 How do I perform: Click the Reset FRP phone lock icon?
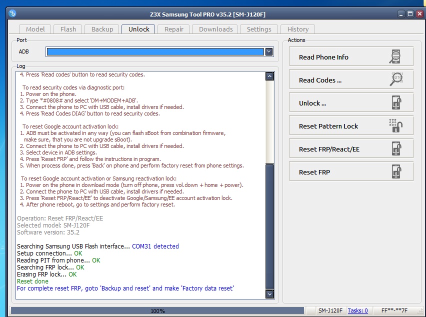(396, 171)
